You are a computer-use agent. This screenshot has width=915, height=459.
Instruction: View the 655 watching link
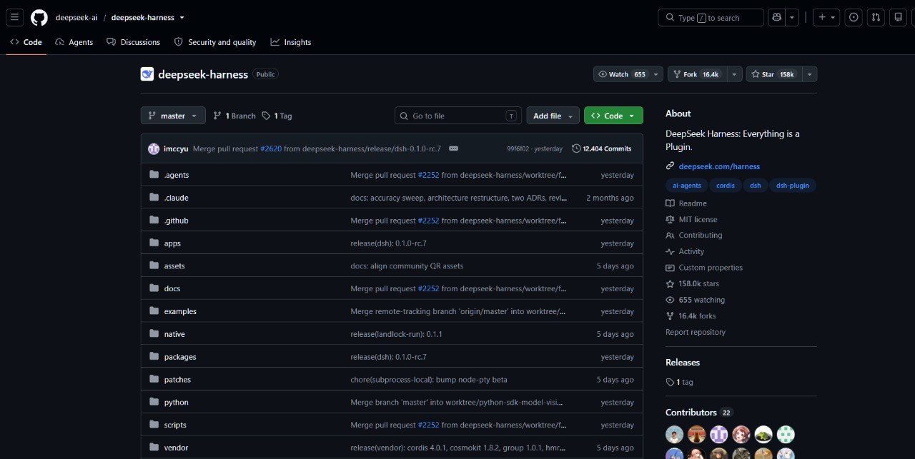click(696, 301)
